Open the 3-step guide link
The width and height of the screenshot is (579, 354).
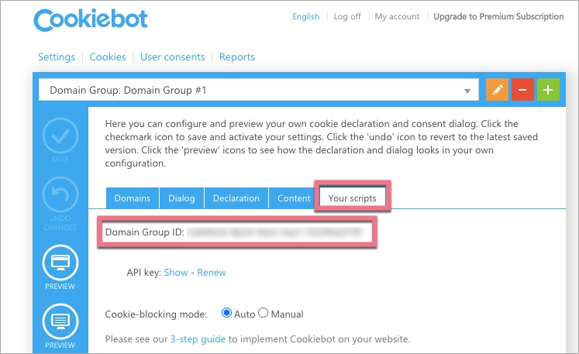197,339
